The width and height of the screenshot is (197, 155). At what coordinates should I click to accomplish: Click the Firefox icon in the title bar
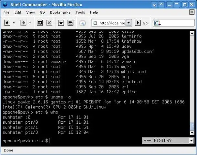tap(5, 5)
